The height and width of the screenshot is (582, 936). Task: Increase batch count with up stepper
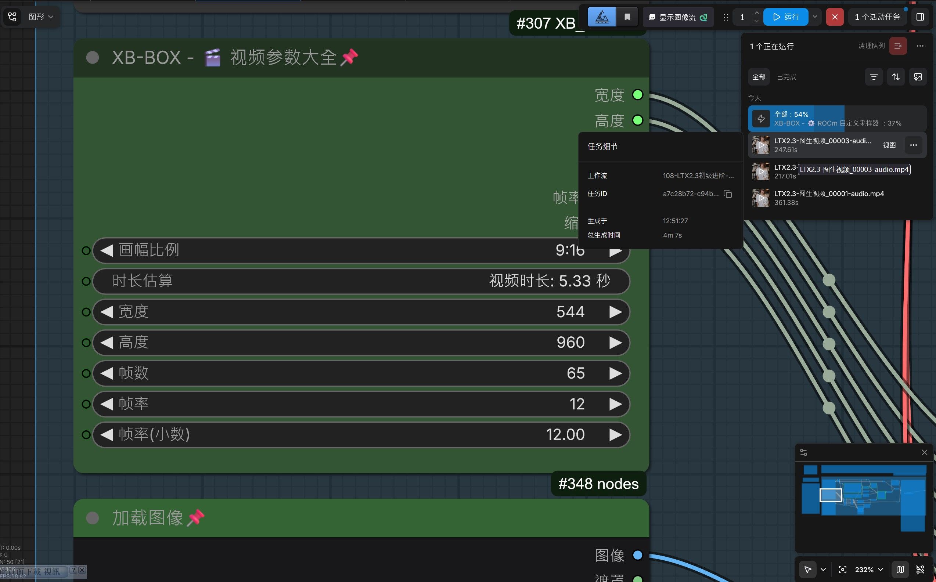pyautogui.click(x=757, y=13)
